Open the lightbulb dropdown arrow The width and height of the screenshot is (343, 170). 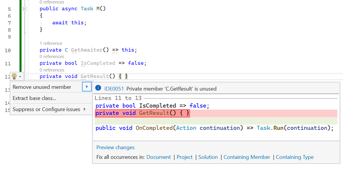pyautogui.click(x=20, y=76)
